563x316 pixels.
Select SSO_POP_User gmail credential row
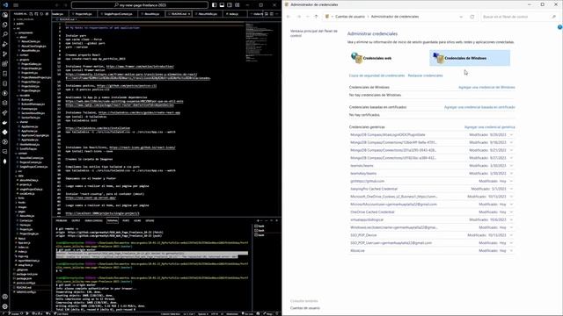click(x=432, y=243)
